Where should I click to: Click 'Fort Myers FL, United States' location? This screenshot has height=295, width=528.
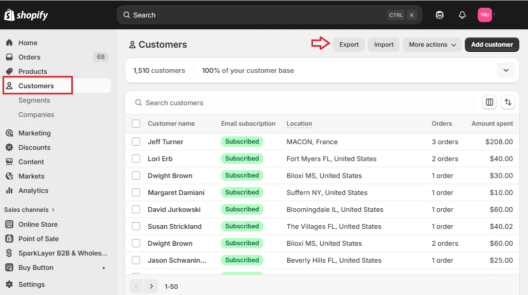[x=331, y=159]
